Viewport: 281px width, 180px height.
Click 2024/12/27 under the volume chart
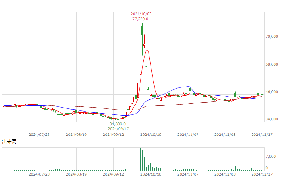(262, 174)
